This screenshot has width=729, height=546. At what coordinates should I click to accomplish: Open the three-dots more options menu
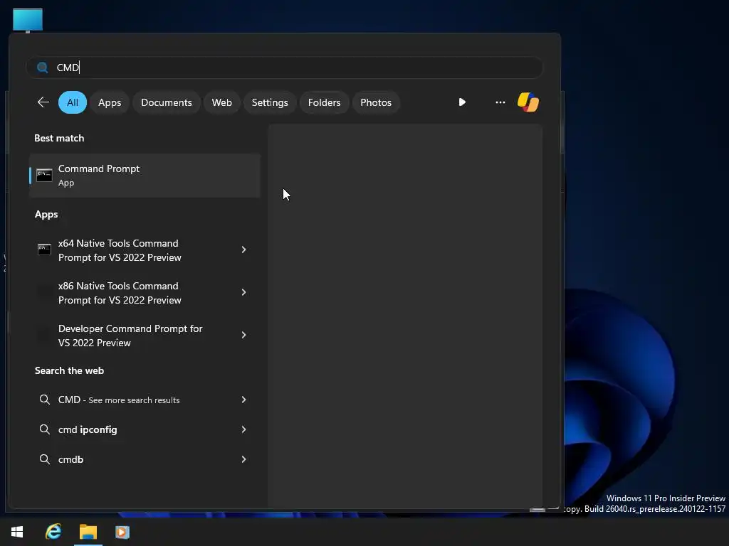click(500, 102)
